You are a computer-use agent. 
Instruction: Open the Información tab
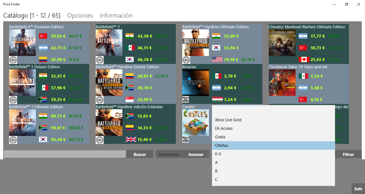click(116, 15)
